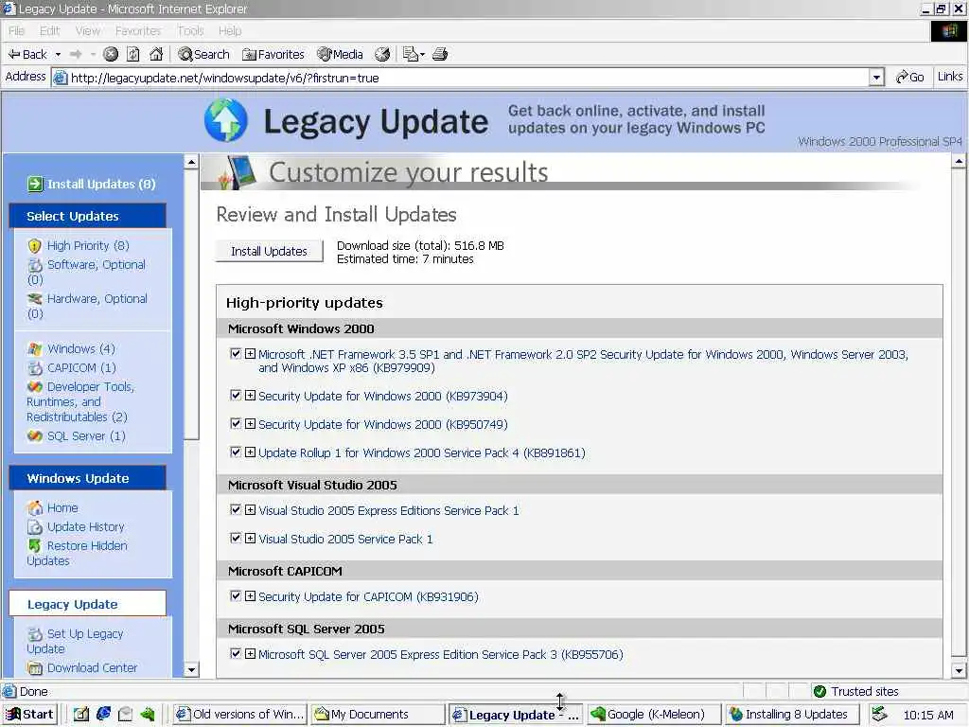Expand CAPICOM KB931906 update details
Image resolution: width=969 pixels, height=727 pixels.
pyautogui.click(x=250, y=596)
